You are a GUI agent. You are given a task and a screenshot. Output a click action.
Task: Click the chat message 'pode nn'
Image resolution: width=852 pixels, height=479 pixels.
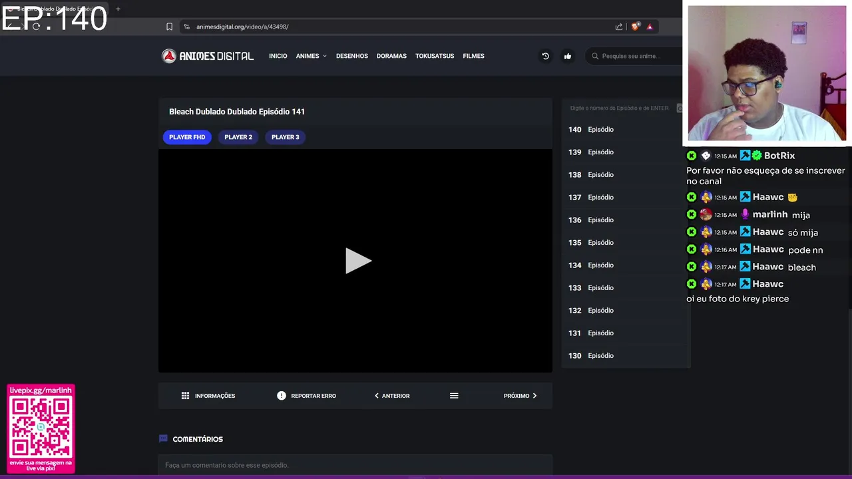coord(805,250)
